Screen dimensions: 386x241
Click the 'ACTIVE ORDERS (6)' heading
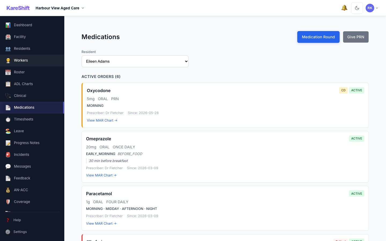(x=101, y=77)
